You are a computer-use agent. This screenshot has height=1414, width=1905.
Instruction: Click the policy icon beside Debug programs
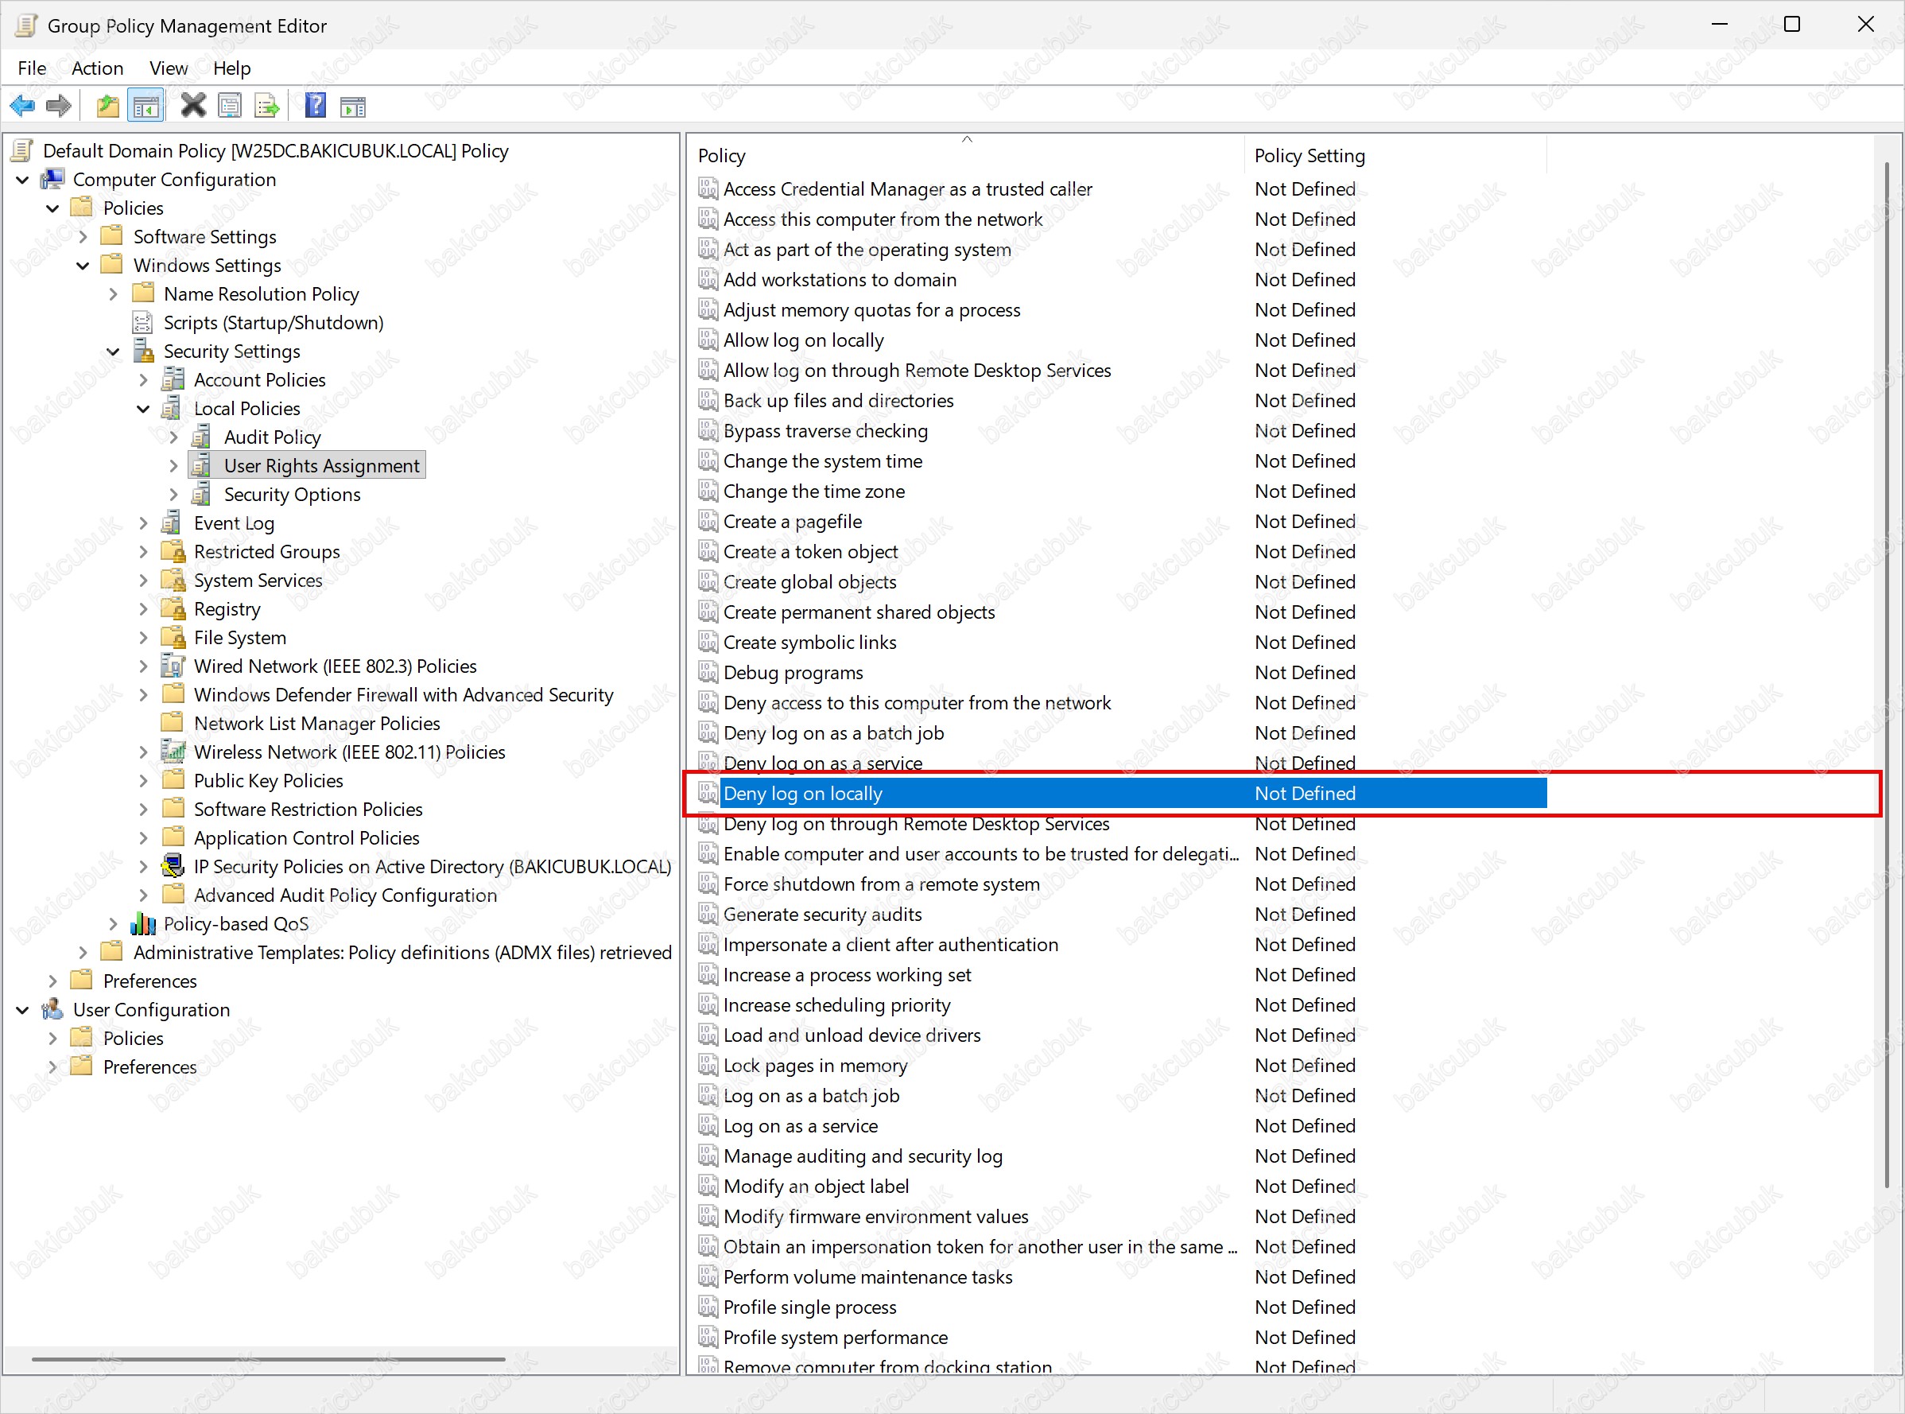click(x=707, y=672)
